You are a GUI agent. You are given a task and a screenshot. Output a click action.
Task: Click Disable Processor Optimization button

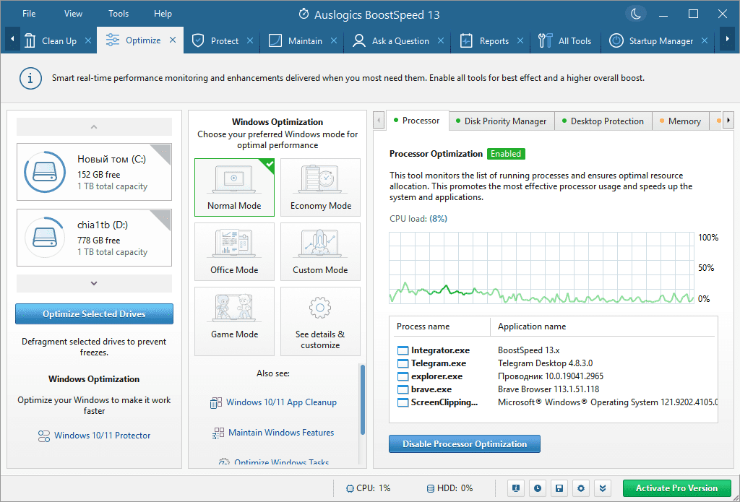click(465, 444)
